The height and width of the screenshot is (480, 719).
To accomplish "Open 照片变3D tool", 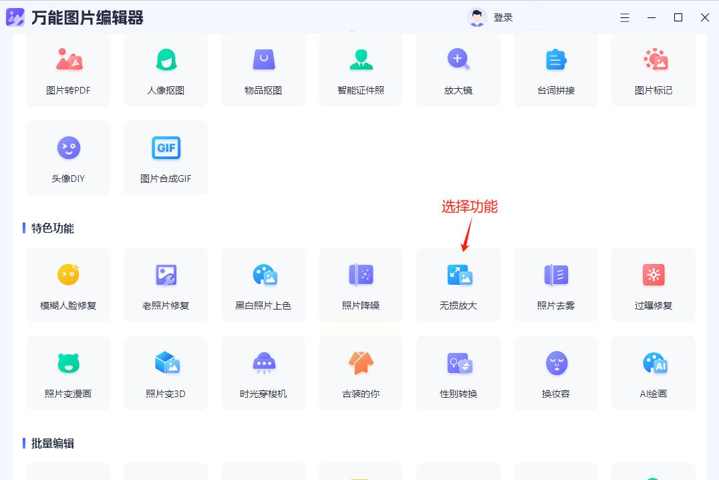I will coord(166,373).
